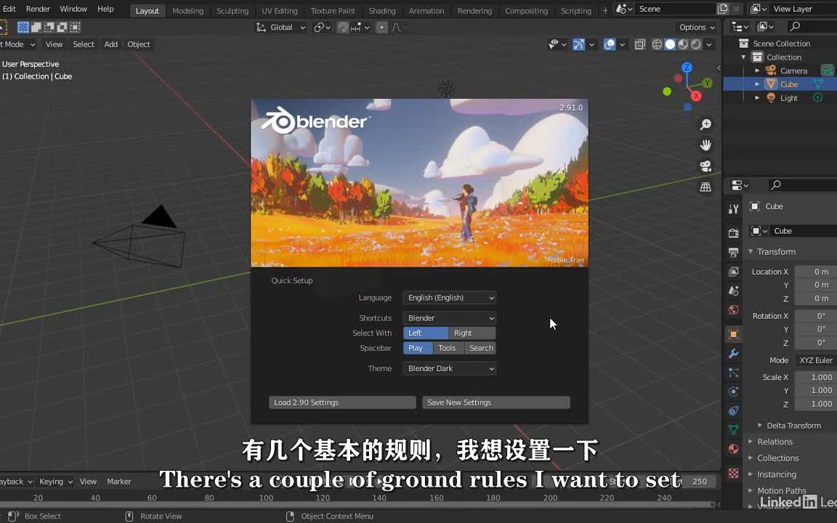Adjust the Location X value slider
This screenshot has height=523, width=837.
coord(814,272)
